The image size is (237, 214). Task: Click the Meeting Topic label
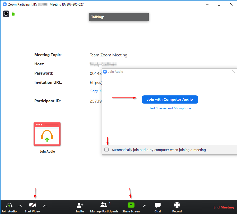tap(48, 55)
